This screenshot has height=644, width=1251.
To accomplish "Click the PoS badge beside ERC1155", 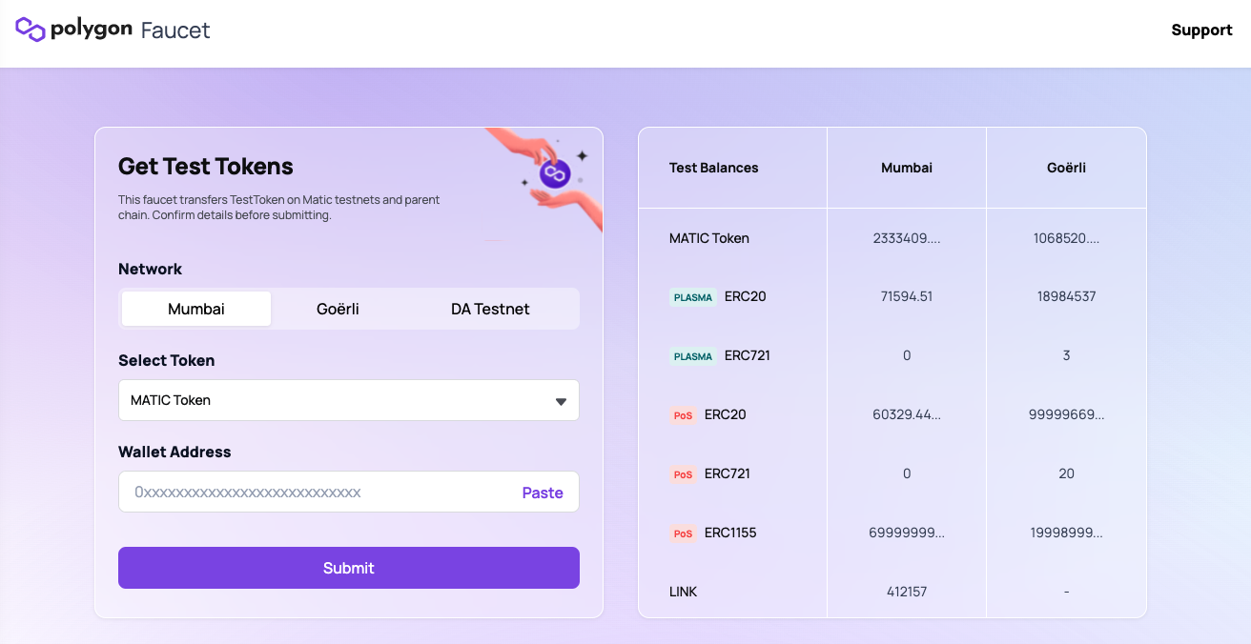I will 683,533.
